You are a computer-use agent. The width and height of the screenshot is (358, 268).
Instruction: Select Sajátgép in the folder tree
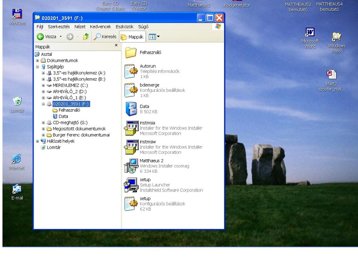[x=55, y=67]
